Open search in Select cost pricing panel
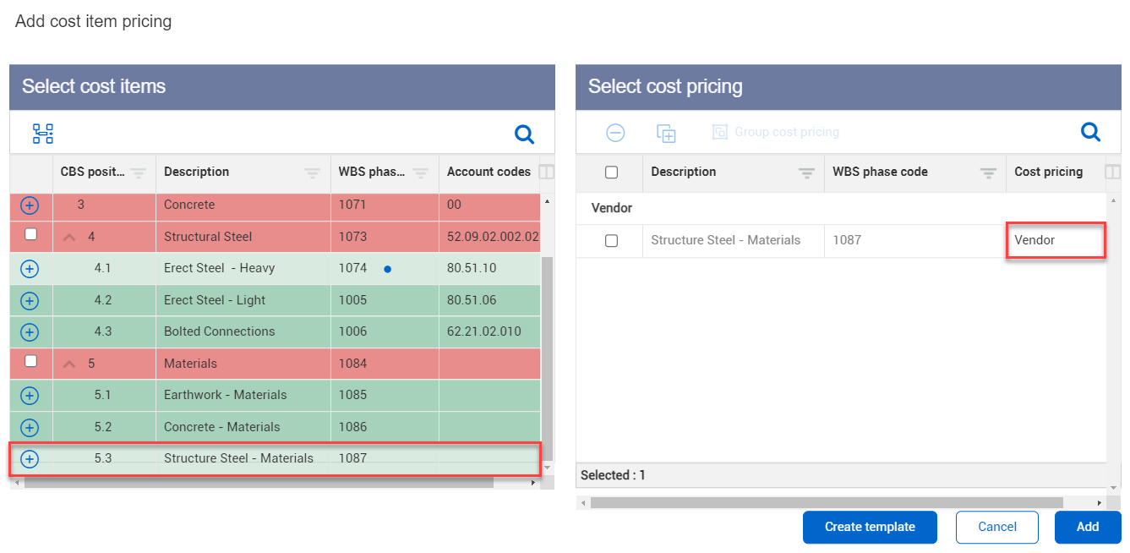 click(x=1090, y=132)
